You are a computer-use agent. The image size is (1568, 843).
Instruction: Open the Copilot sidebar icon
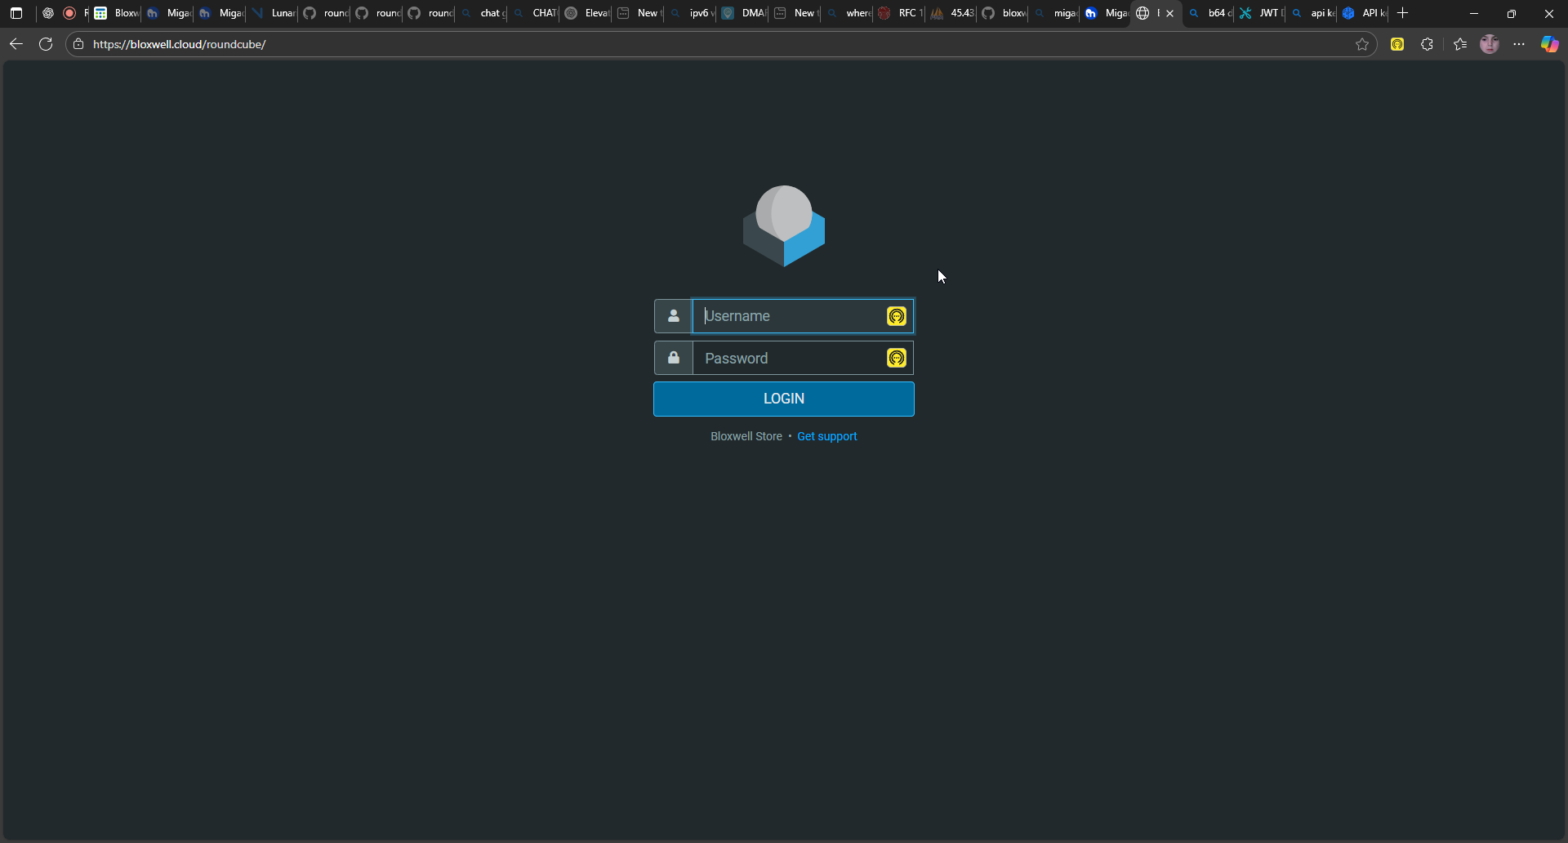pyautogui.click(x=1549, y=44)
